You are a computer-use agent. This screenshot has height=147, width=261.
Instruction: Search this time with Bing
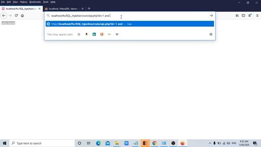coord(94,34)
